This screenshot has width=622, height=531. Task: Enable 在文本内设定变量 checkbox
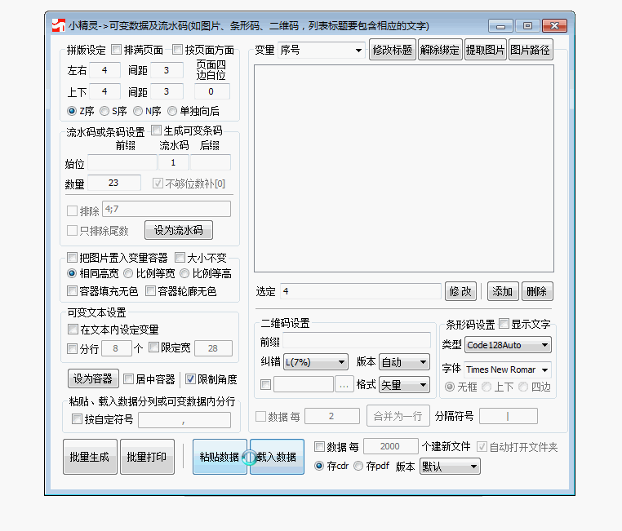(x=73, y=330)
